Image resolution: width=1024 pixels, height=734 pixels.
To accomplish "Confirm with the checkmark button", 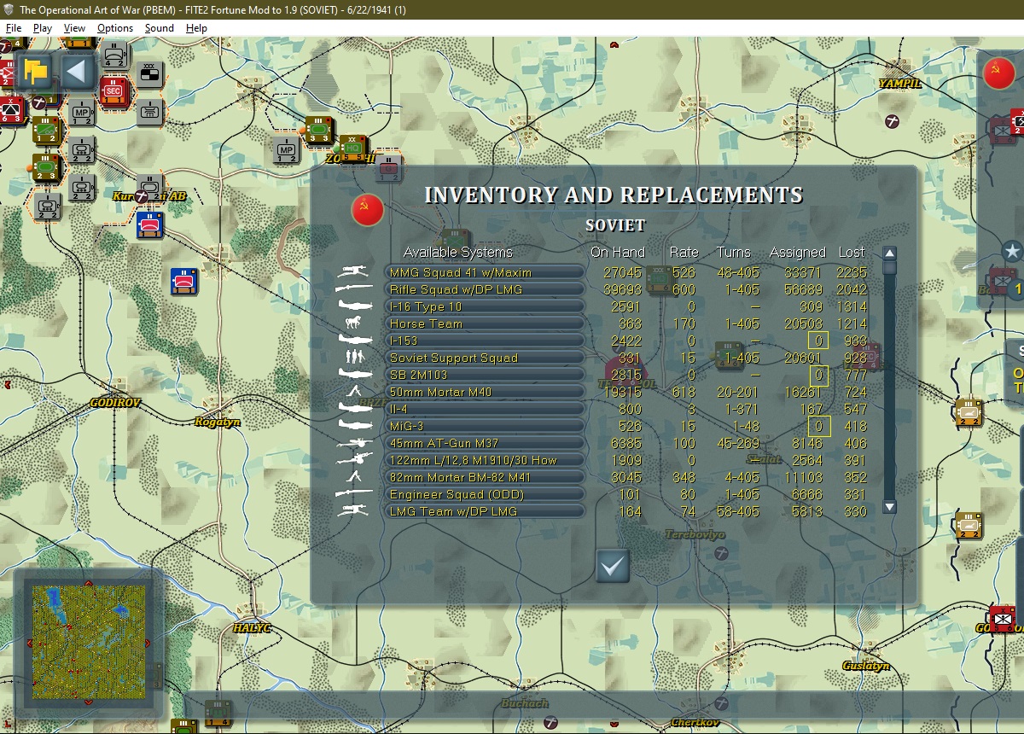I will pyautogui.click(x=613, y=565).
